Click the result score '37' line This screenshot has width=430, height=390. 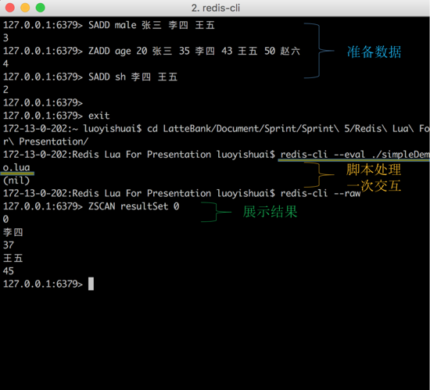click(9, 245)
